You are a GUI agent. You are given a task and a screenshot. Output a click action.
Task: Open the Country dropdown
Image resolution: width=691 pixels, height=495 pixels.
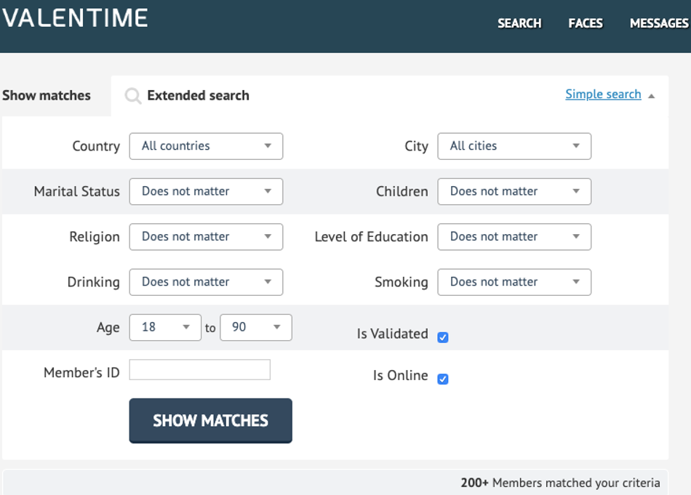[206, 146]
